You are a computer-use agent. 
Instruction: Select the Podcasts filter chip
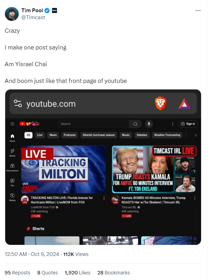pyautogui.click(x=70, y=135)
